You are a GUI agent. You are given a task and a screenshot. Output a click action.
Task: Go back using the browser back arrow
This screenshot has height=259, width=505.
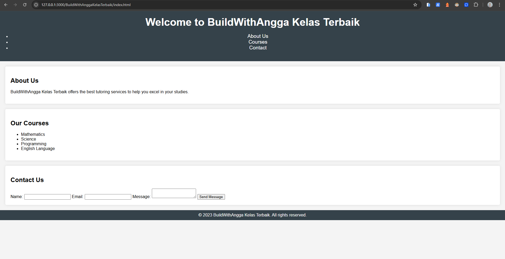(x=6, y=5)
